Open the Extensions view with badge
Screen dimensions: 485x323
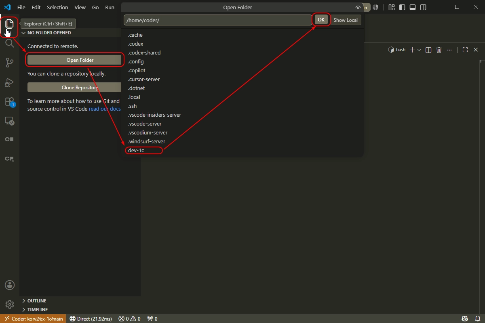9,102
